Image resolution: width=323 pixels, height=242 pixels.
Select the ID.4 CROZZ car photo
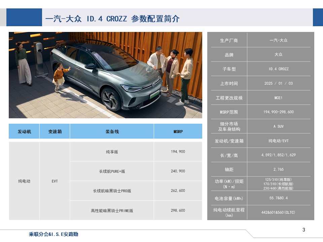click(105, 75)
